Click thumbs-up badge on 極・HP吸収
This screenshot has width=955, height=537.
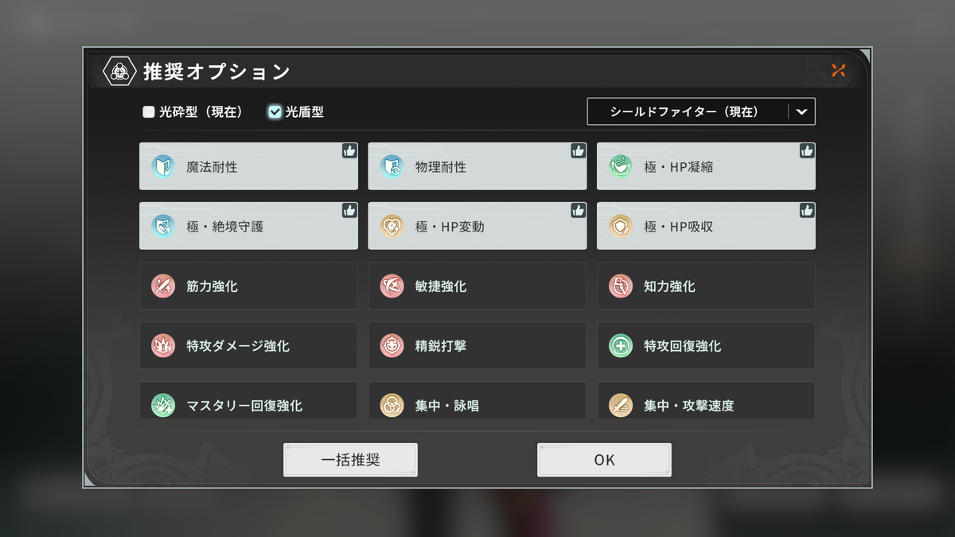[807, 211]
